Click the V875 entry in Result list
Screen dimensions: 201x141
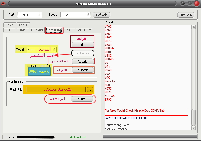tap(108, 41)
